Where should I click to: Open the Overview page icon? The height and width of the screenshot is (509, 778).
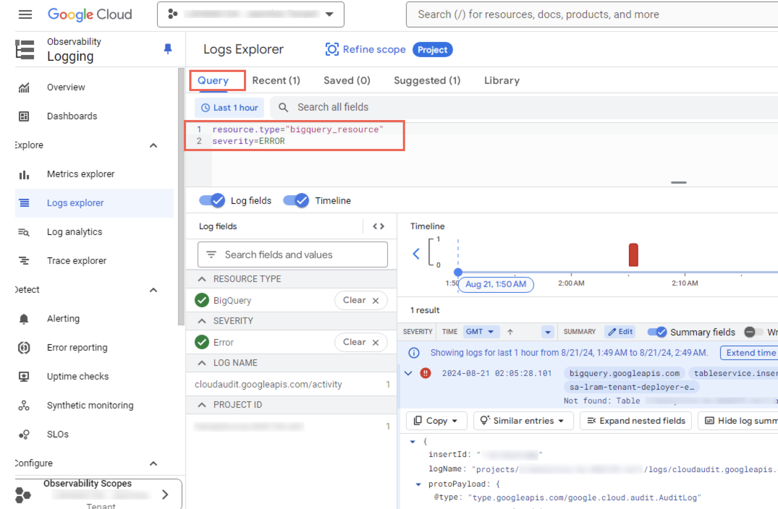[24, 87]
